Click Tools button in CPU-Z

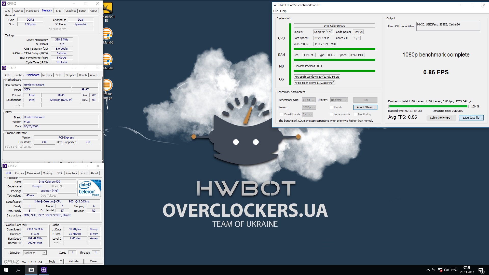point(52,261)
